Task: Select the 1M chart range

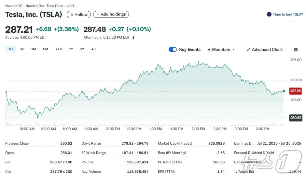Action: pos(34,49)
